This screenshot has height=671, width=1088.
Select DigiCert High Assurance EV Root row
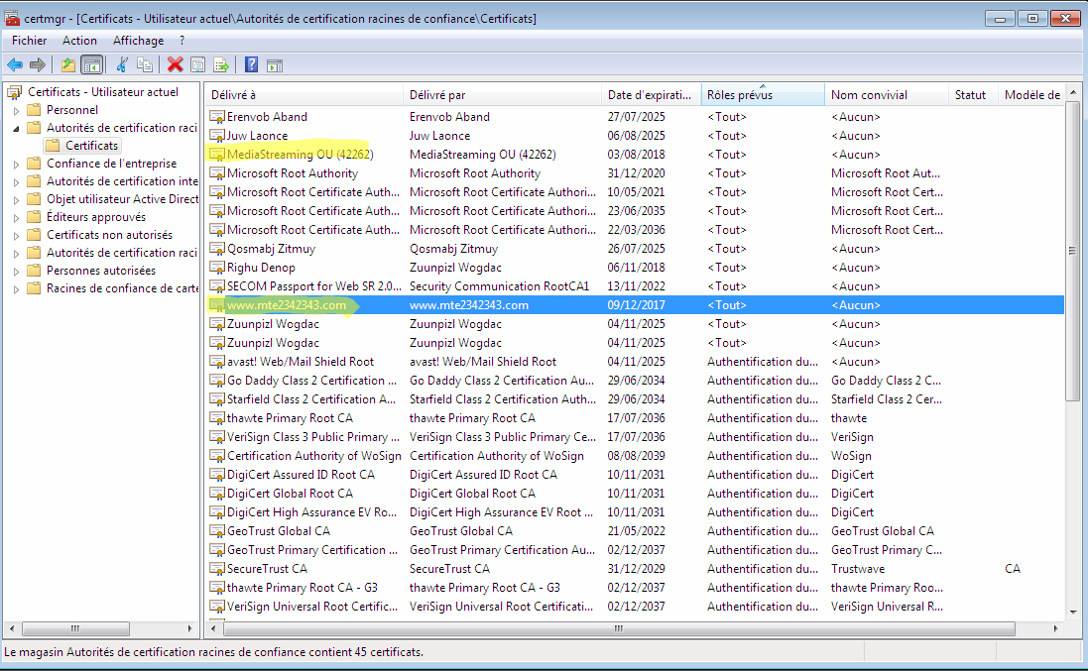[x=635, y=512]
